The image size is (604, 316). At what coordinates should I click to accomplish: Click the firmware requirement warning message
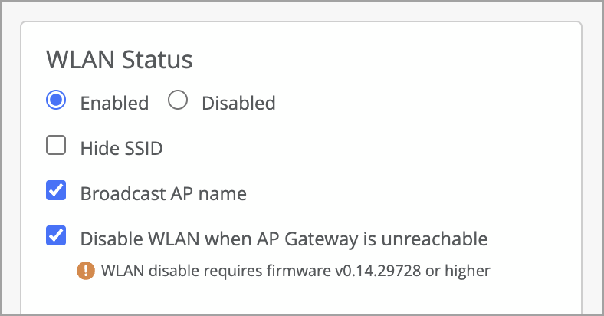[x=295, y=270]
